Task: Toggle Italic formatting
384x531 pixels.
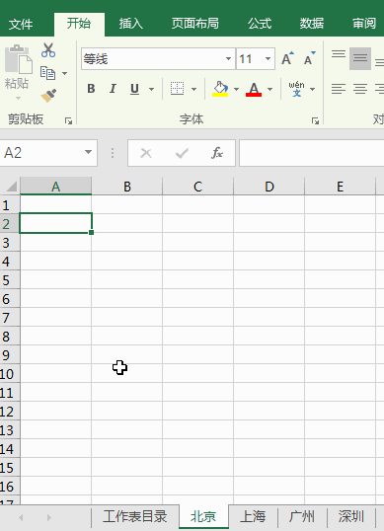Action: click(x=113, y=89)
